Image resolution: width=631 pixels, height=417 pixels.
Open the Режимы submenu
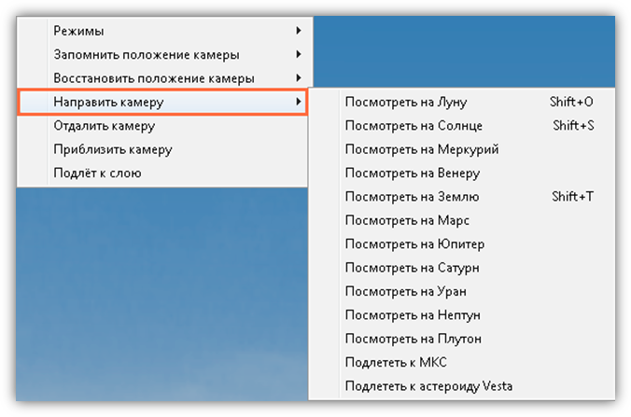[79, 31]
